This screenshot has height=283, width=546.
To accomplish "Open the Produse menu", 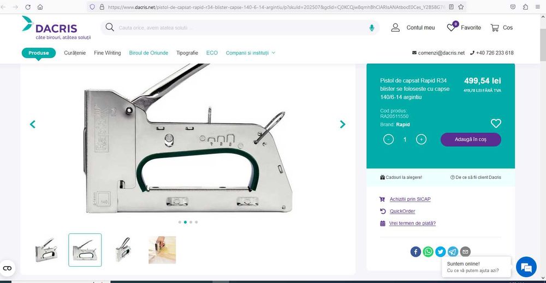I will [39, 53].
